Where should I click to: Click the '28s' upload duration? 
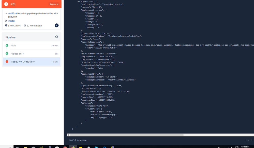click(56, 54)
